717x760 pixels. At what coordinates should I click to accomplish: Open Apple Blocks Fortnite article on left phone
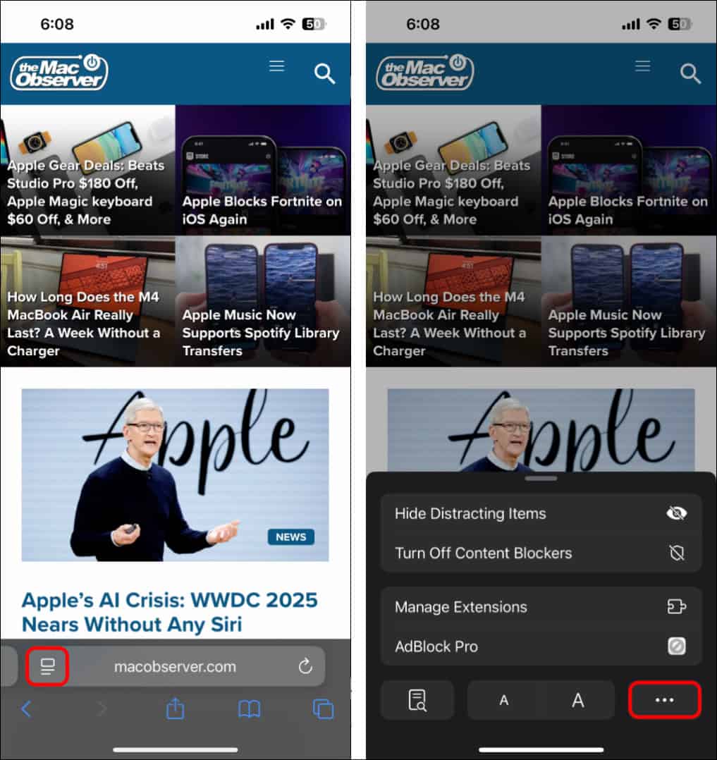(x=263, y=170)
